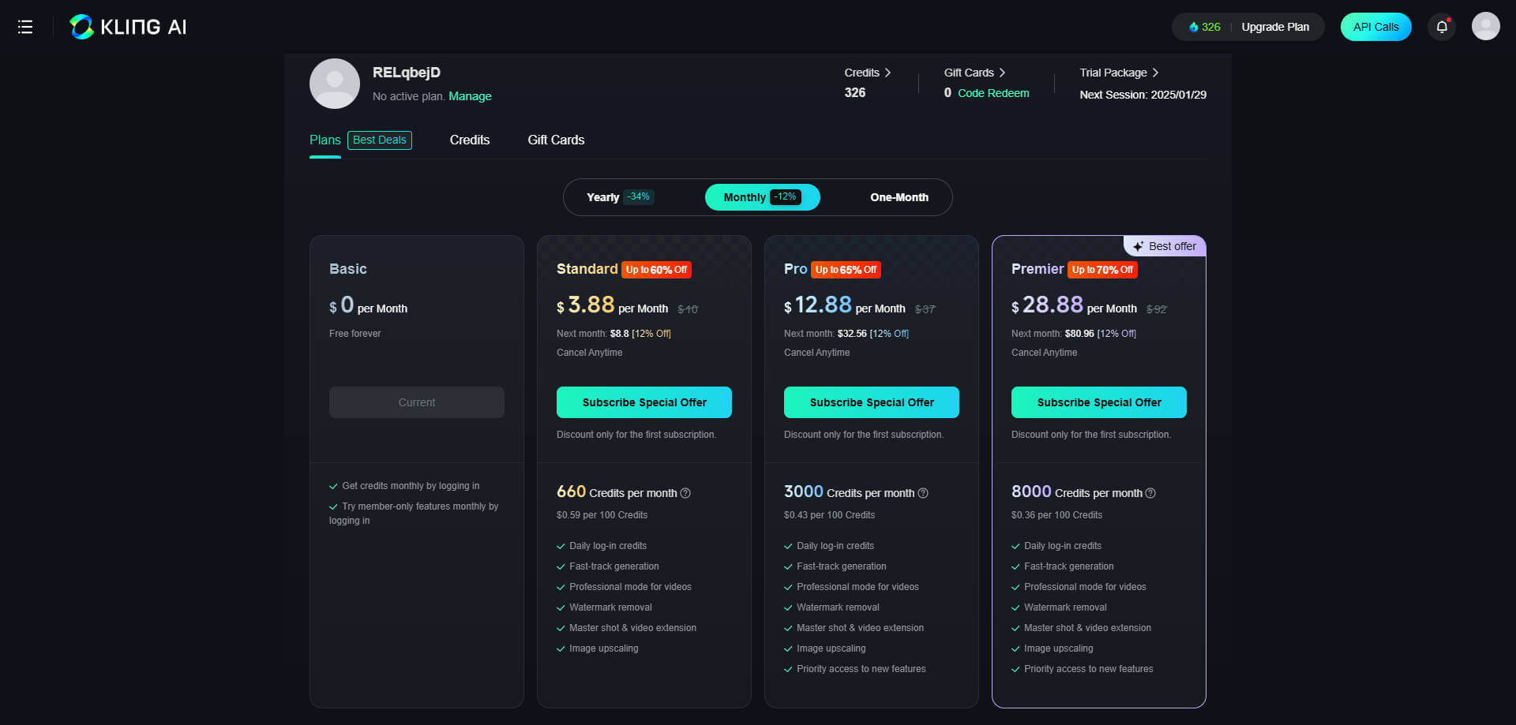Open the Credits tab
Screen dimensions: 1516x725
tap(470, 140)
